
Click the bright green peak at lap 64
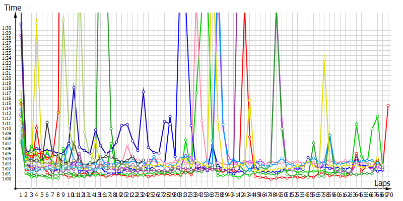click(356, 124)
